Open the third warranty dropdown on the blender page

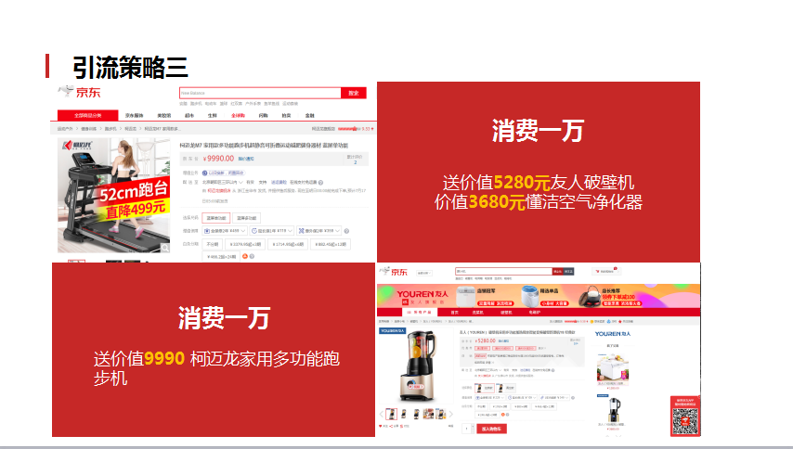point(554,398)
